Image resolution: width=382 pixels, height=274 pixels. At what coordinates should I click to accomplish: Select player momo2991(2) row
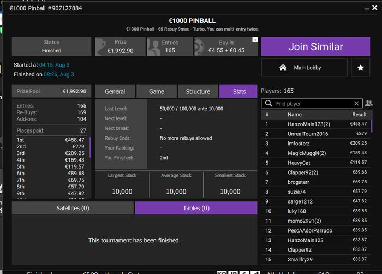(316, 221)
